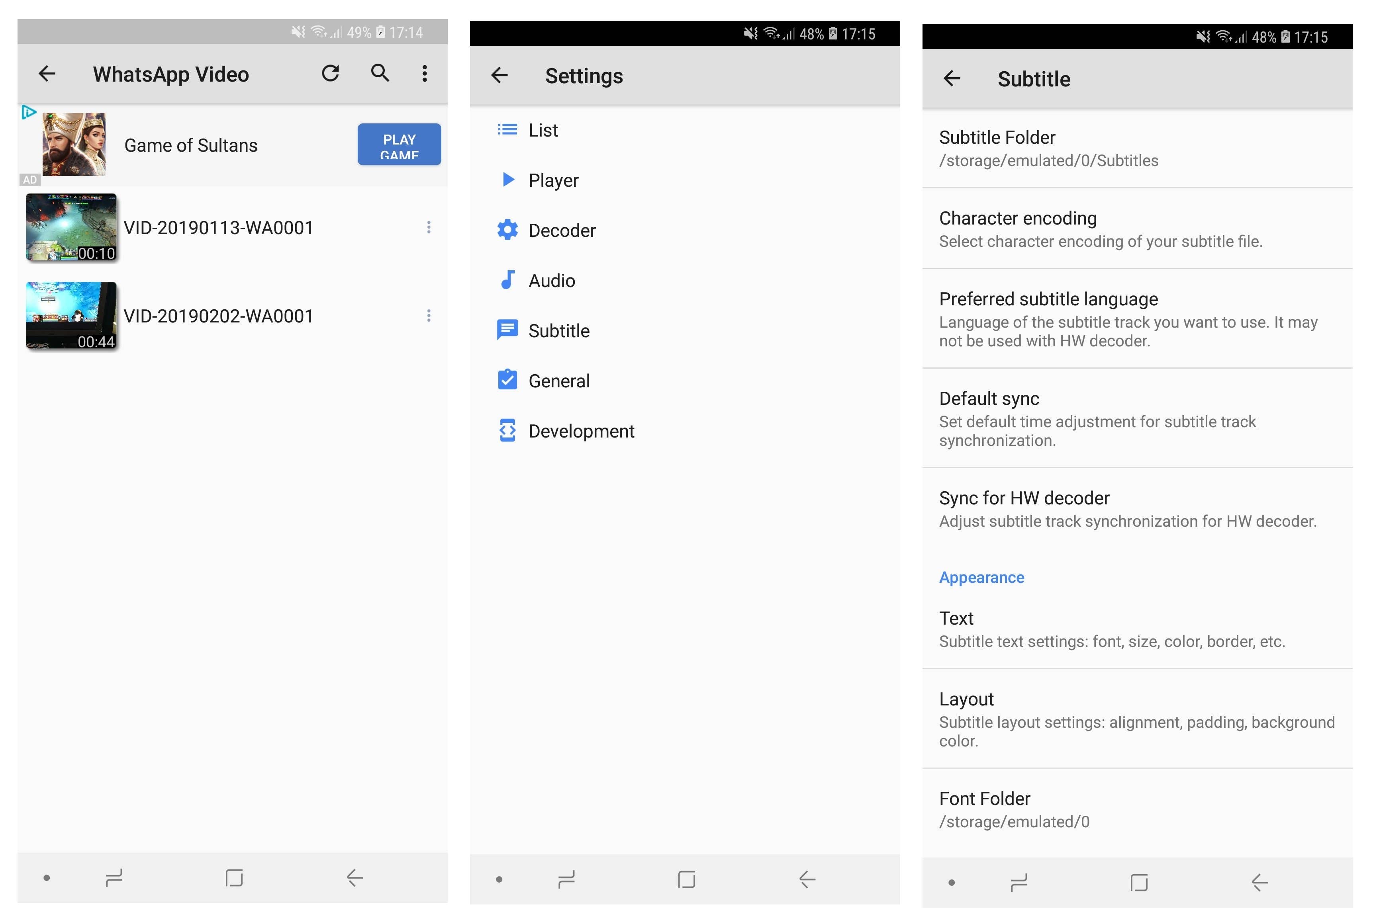This screenshot has width=1375, height=922.
Task: Open the overflow menu in WhatsApp Video header
Action: coord(424,74)
